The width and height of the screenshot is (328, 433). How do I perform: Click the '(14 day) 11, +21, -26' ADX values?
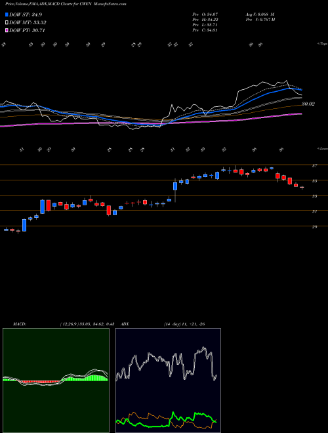pos(184,324)
